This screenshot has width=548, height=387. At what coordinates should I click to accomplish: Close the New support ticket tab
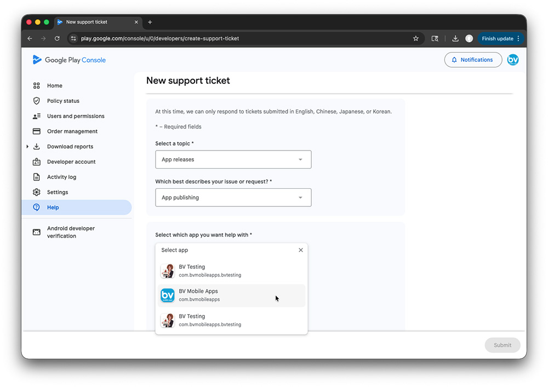[x=136, y=22]
